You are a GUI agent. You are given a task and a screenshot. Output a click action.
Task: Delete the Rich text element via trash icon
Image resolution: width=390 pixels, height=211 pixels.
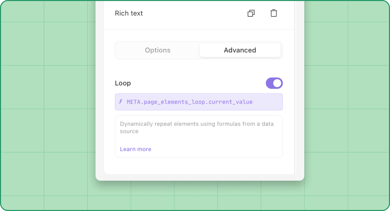pos(274,13)
